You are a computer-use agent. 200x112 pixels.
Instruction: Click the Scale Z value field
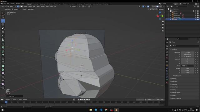point(187,72)
